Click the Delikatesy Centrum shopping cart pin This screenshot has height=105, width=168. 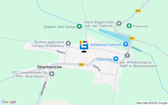click(x=125, y=44)
